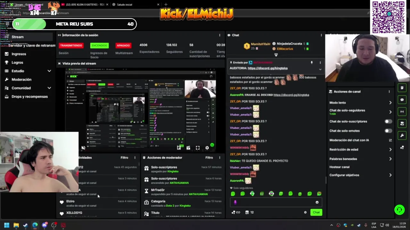Click the broadcast signal icon in right rail
Image resolution: width=410 pixels, height=230 pixels.
point(402,111)
